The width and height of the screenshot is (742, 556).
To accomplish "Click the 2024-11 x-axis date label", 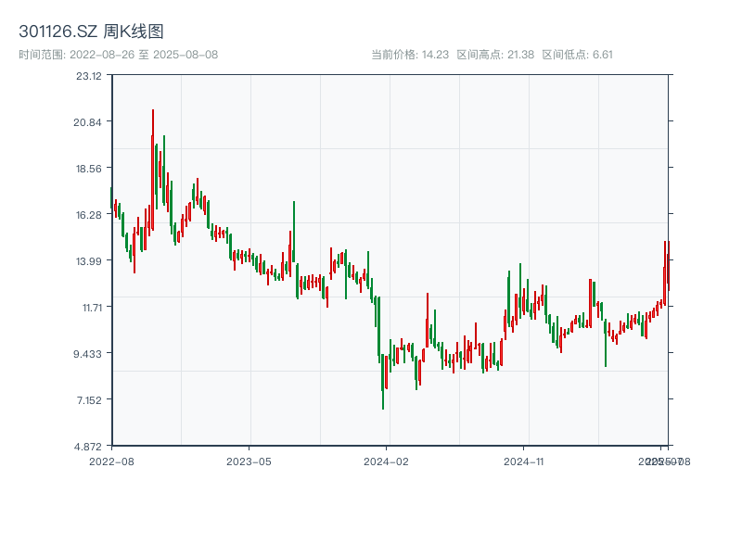I will [525, 461].
